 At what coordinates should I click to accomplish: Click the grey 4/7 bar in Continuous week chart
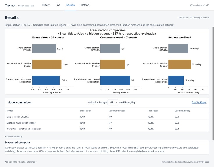pos(110,48)
